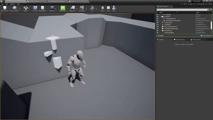Click the greyed-out Build toolbar icon

click(92, 8)
